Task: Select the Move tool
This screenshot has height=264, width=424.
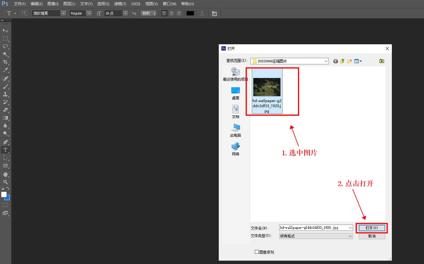Action: 5,31
